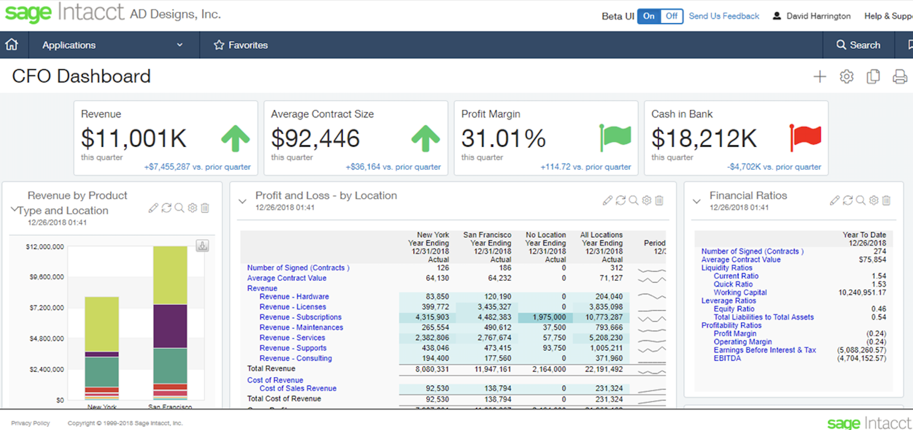Image resolution: width=913 pixels, height=430 pixels.
Task: Click the copy dashboard icon
Action: coord(873,77)
